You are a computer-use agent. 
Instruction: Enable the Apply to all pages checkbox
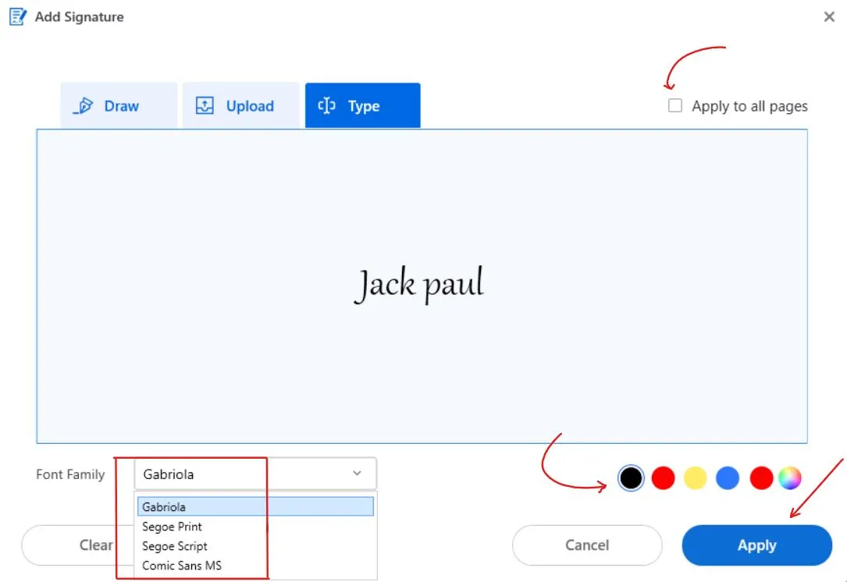(x=675, y=106)
